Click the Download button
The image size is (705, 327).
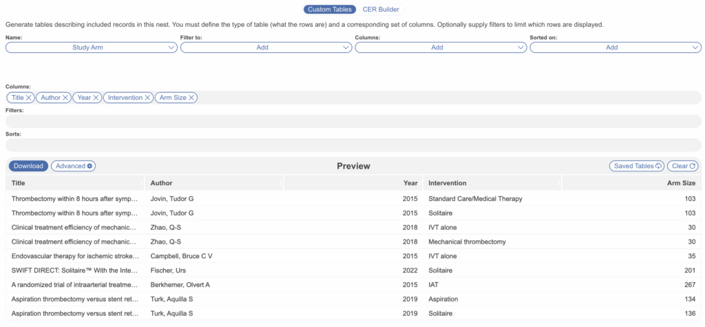click(x=28, y=166)
